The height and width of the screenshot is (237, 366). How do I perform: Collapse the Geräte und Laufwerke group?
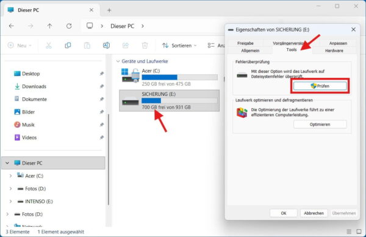point(118,61)
